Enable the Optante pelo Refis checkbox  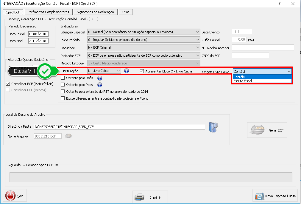pos(63,78)
